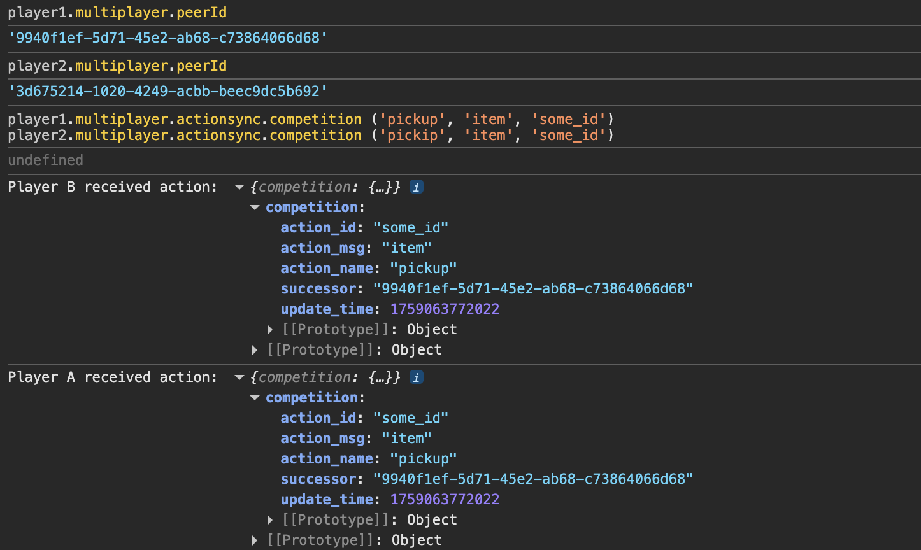This screenshot has height=550, width=921.
Task: Click action_name "pickup" in Player B log
Action: [x=424, y=269]
